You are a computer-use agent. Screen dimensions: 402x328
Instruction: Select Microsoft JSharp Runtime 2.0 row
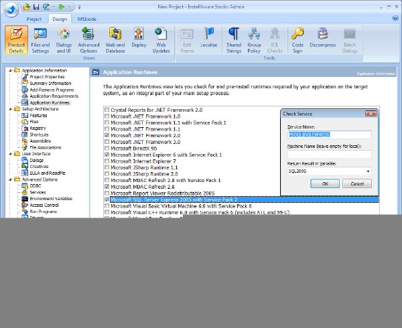144,174
